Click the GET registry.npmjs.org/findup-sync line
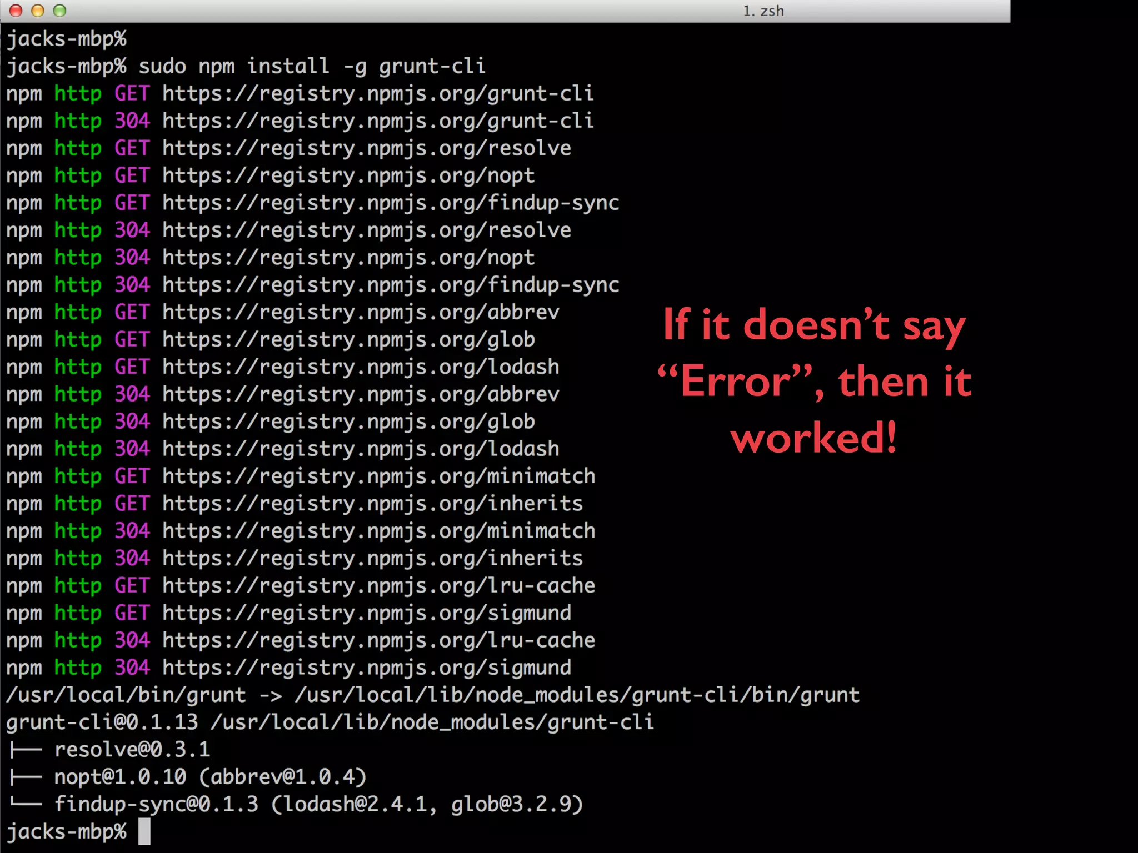 [313, 203]
